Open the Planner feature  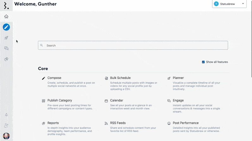coord(178,78)
